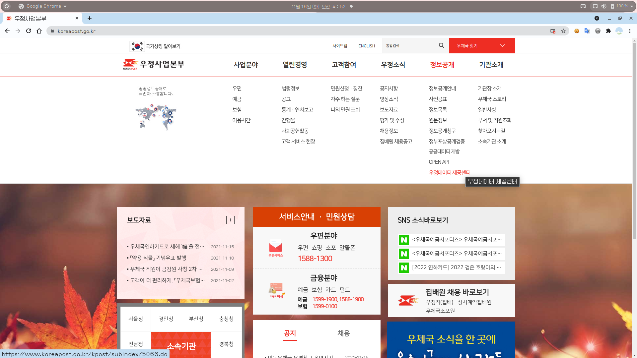The height and width of the screenshot is (358, 637).
Task: Open first Naver blog SNS icon
Action: 404,240
